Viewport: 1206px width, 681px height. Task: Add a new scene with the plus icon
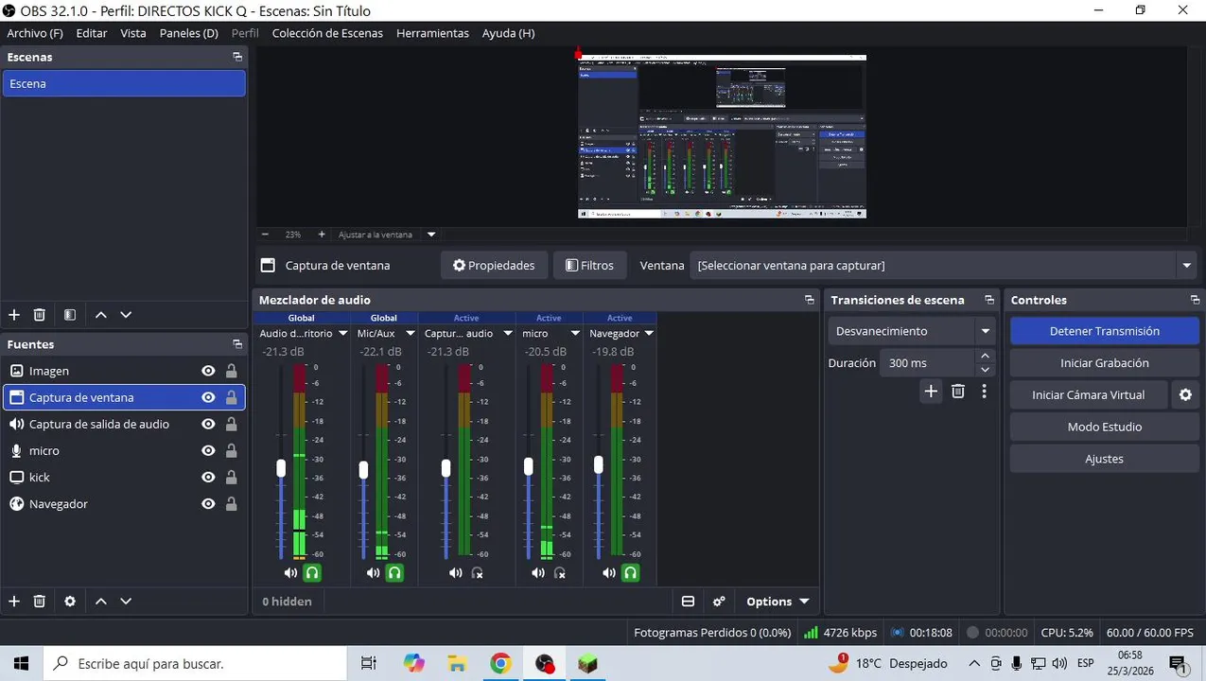tap(14, 315)
